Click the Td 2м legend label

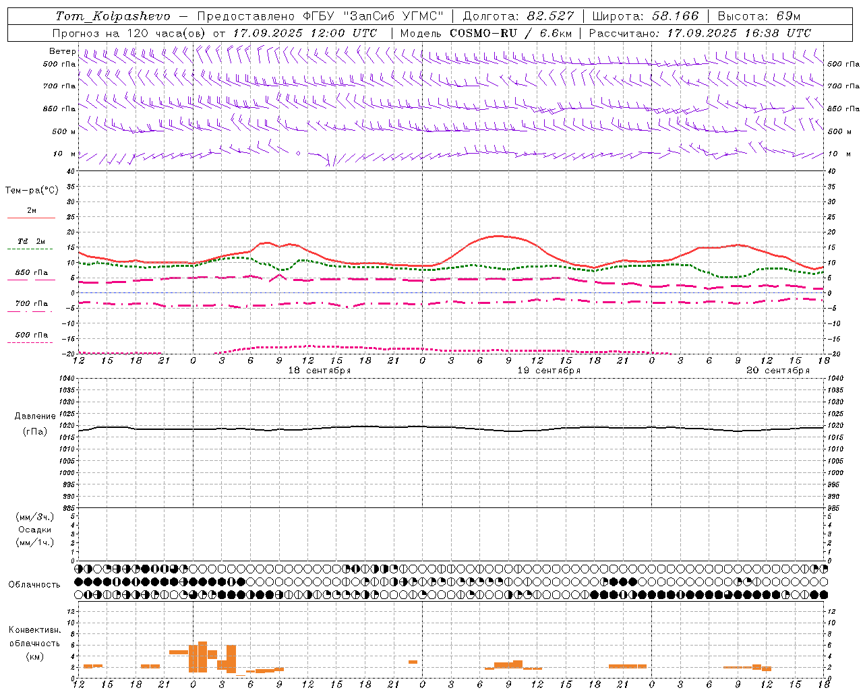[31, 241]
